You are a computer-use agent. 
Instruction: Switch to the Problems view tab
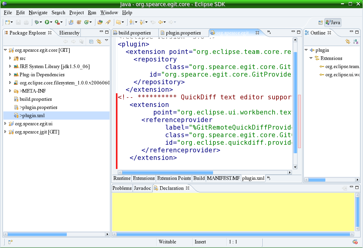[x=122, y=188]
